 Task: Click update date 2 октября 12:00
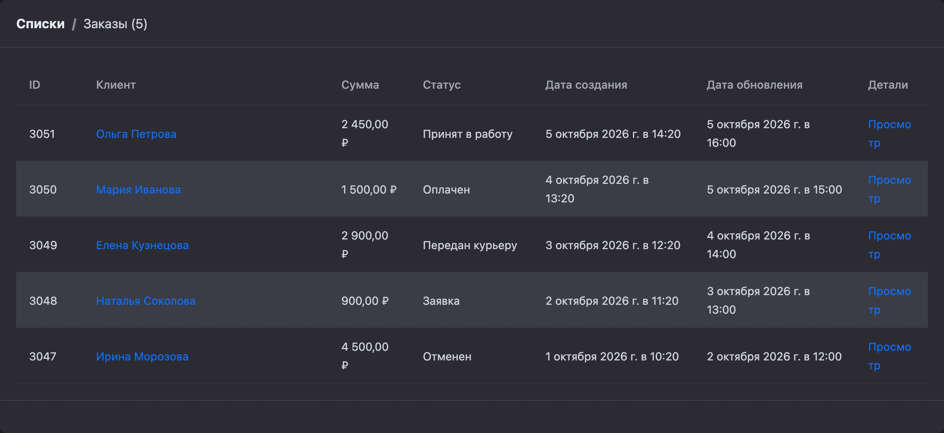click(x=774, y=356)
